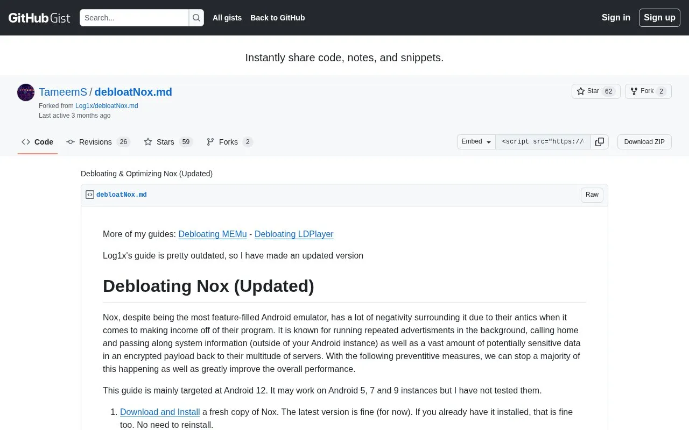Go Back to GitHub link

point(278,18)
